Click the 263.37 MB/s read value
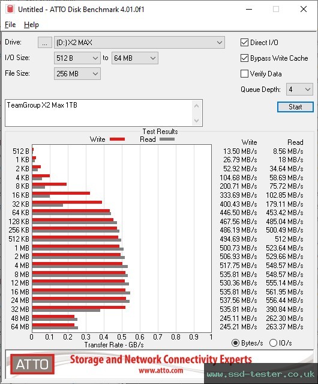The width and height of the screenshot is (318, 384). (x=285, y=327)
